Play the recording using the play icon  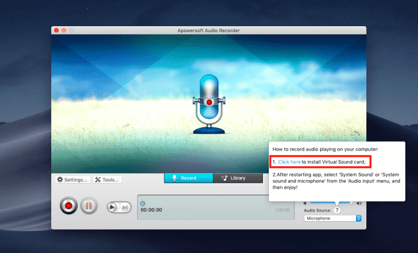[x=112, y=207]
